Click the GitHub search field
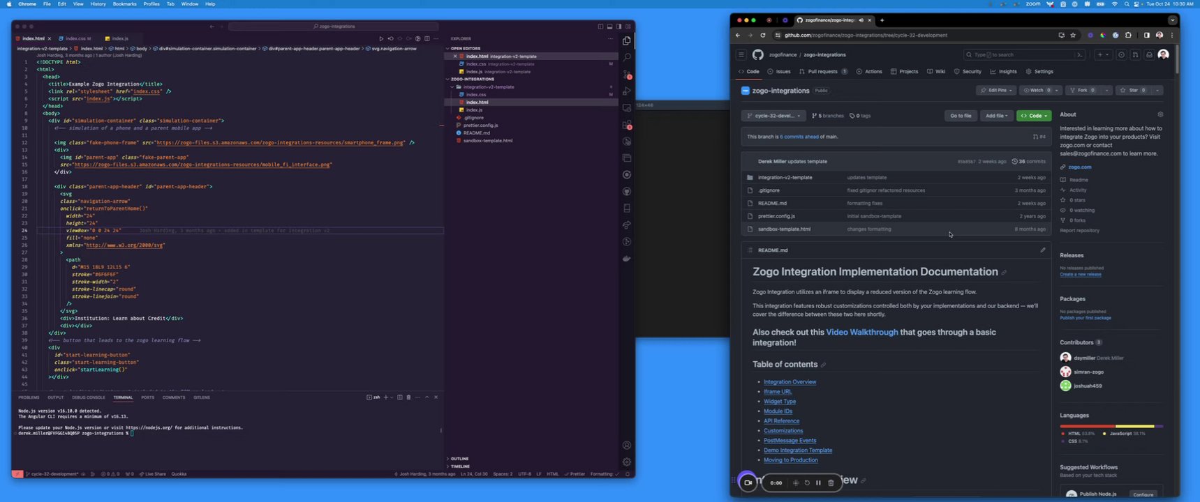 tap(1024, 54)
